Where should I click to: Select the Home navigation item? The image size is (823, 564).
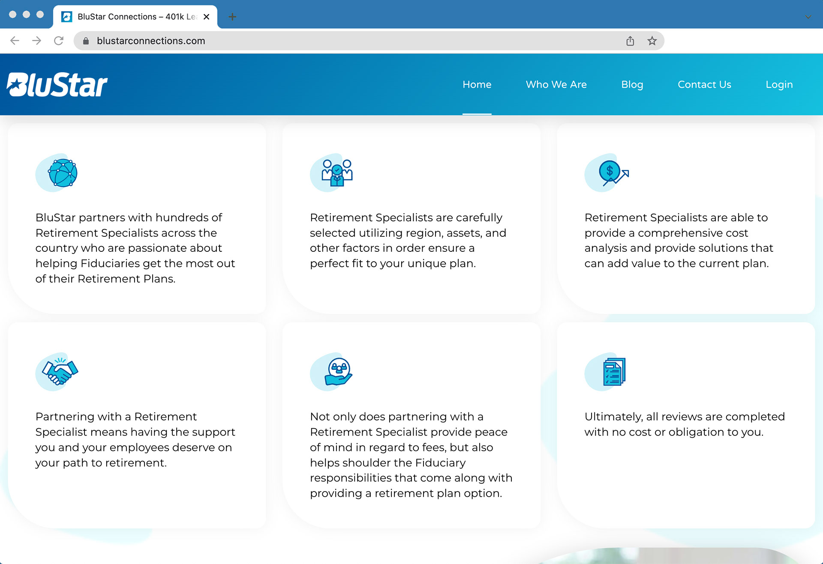(477, 85)
